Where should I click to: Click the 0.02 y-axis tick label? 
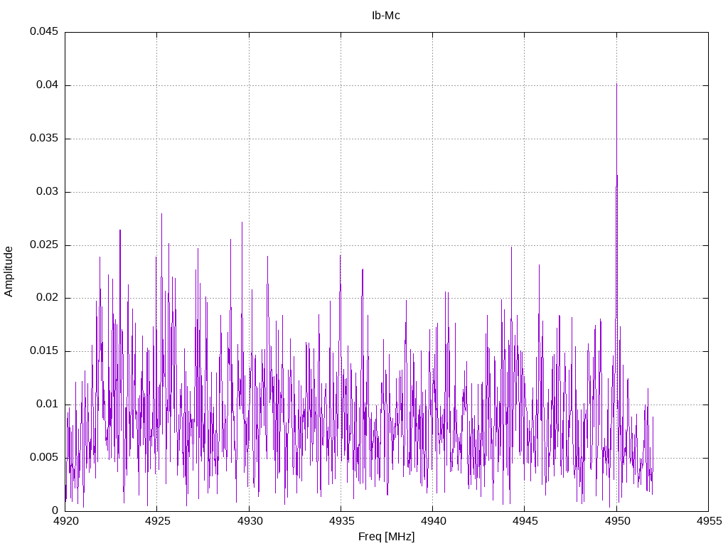click(x=46, y=298)
